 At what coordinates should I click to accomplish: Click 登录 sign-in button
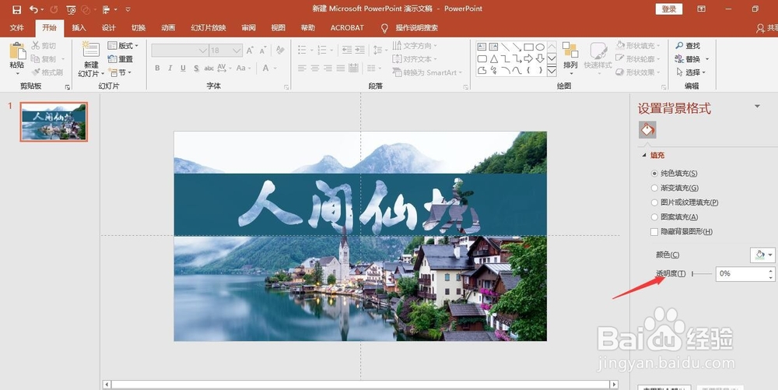669,9
